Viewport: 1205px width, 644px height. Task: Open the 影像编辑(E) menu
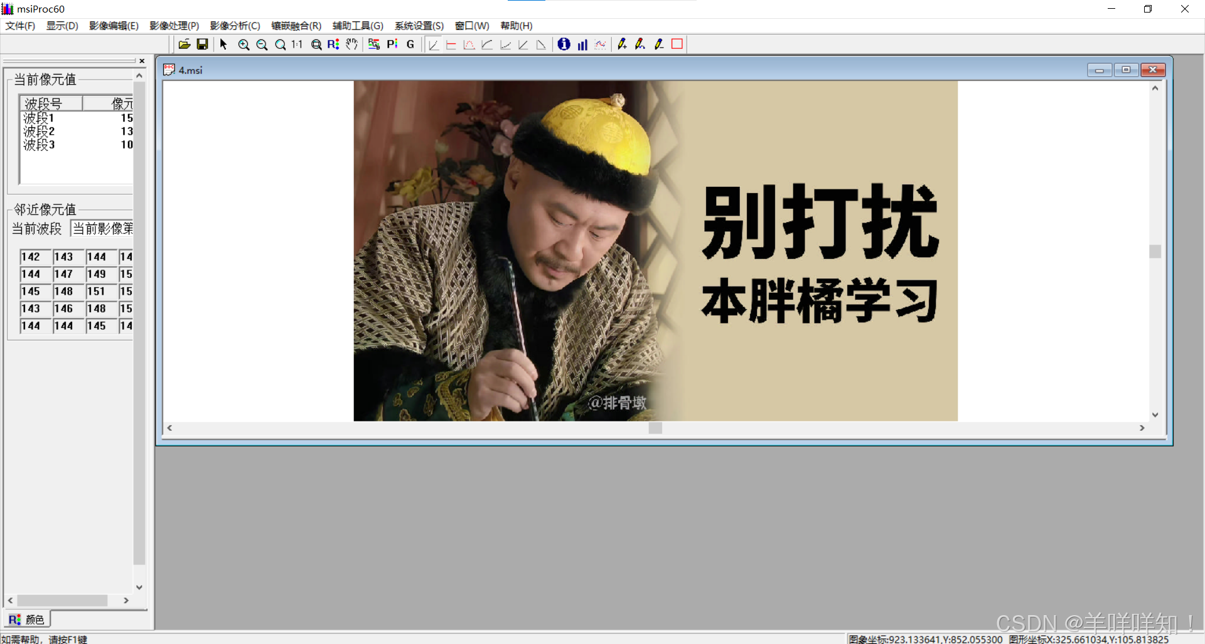(x=114, y=26)
